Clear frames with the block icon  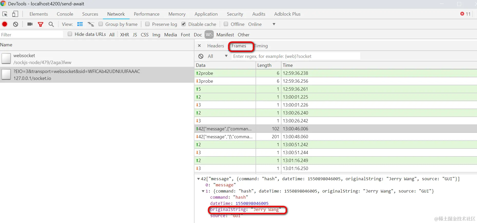pyautogui.click(x=201, y=56)
